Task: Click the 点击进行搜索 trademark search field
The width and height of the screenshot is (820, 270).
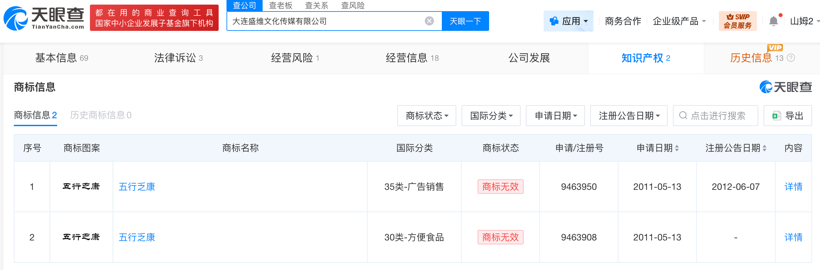Action: (718, 116)
